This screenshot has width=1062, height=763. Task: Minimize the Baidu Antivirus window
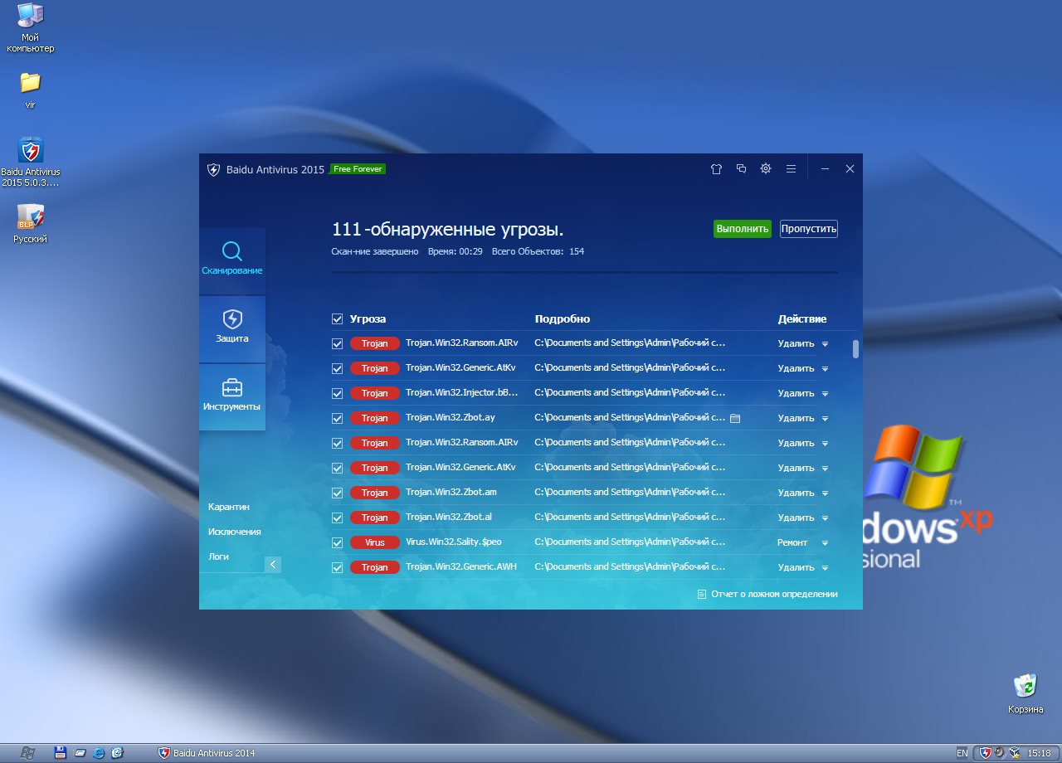(x=825, y=168)
